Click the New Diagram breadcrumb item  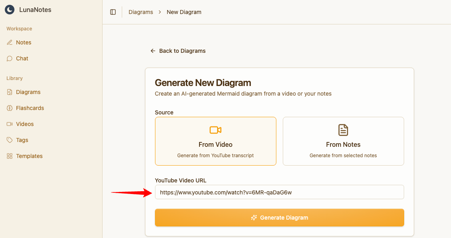[184, 12]
